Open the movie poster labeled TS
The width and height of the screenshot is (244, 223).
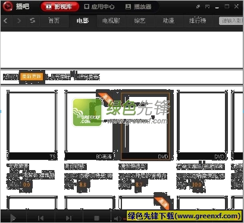tap(32, 125)
